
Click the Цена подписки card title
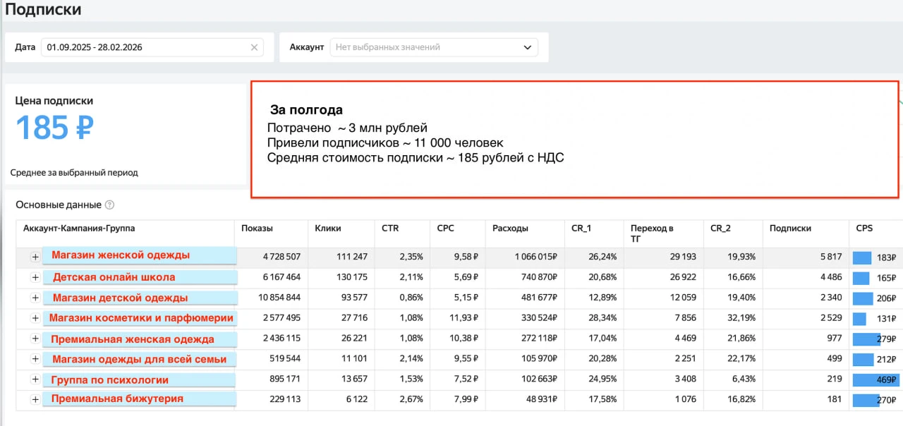tap(54, 101)
